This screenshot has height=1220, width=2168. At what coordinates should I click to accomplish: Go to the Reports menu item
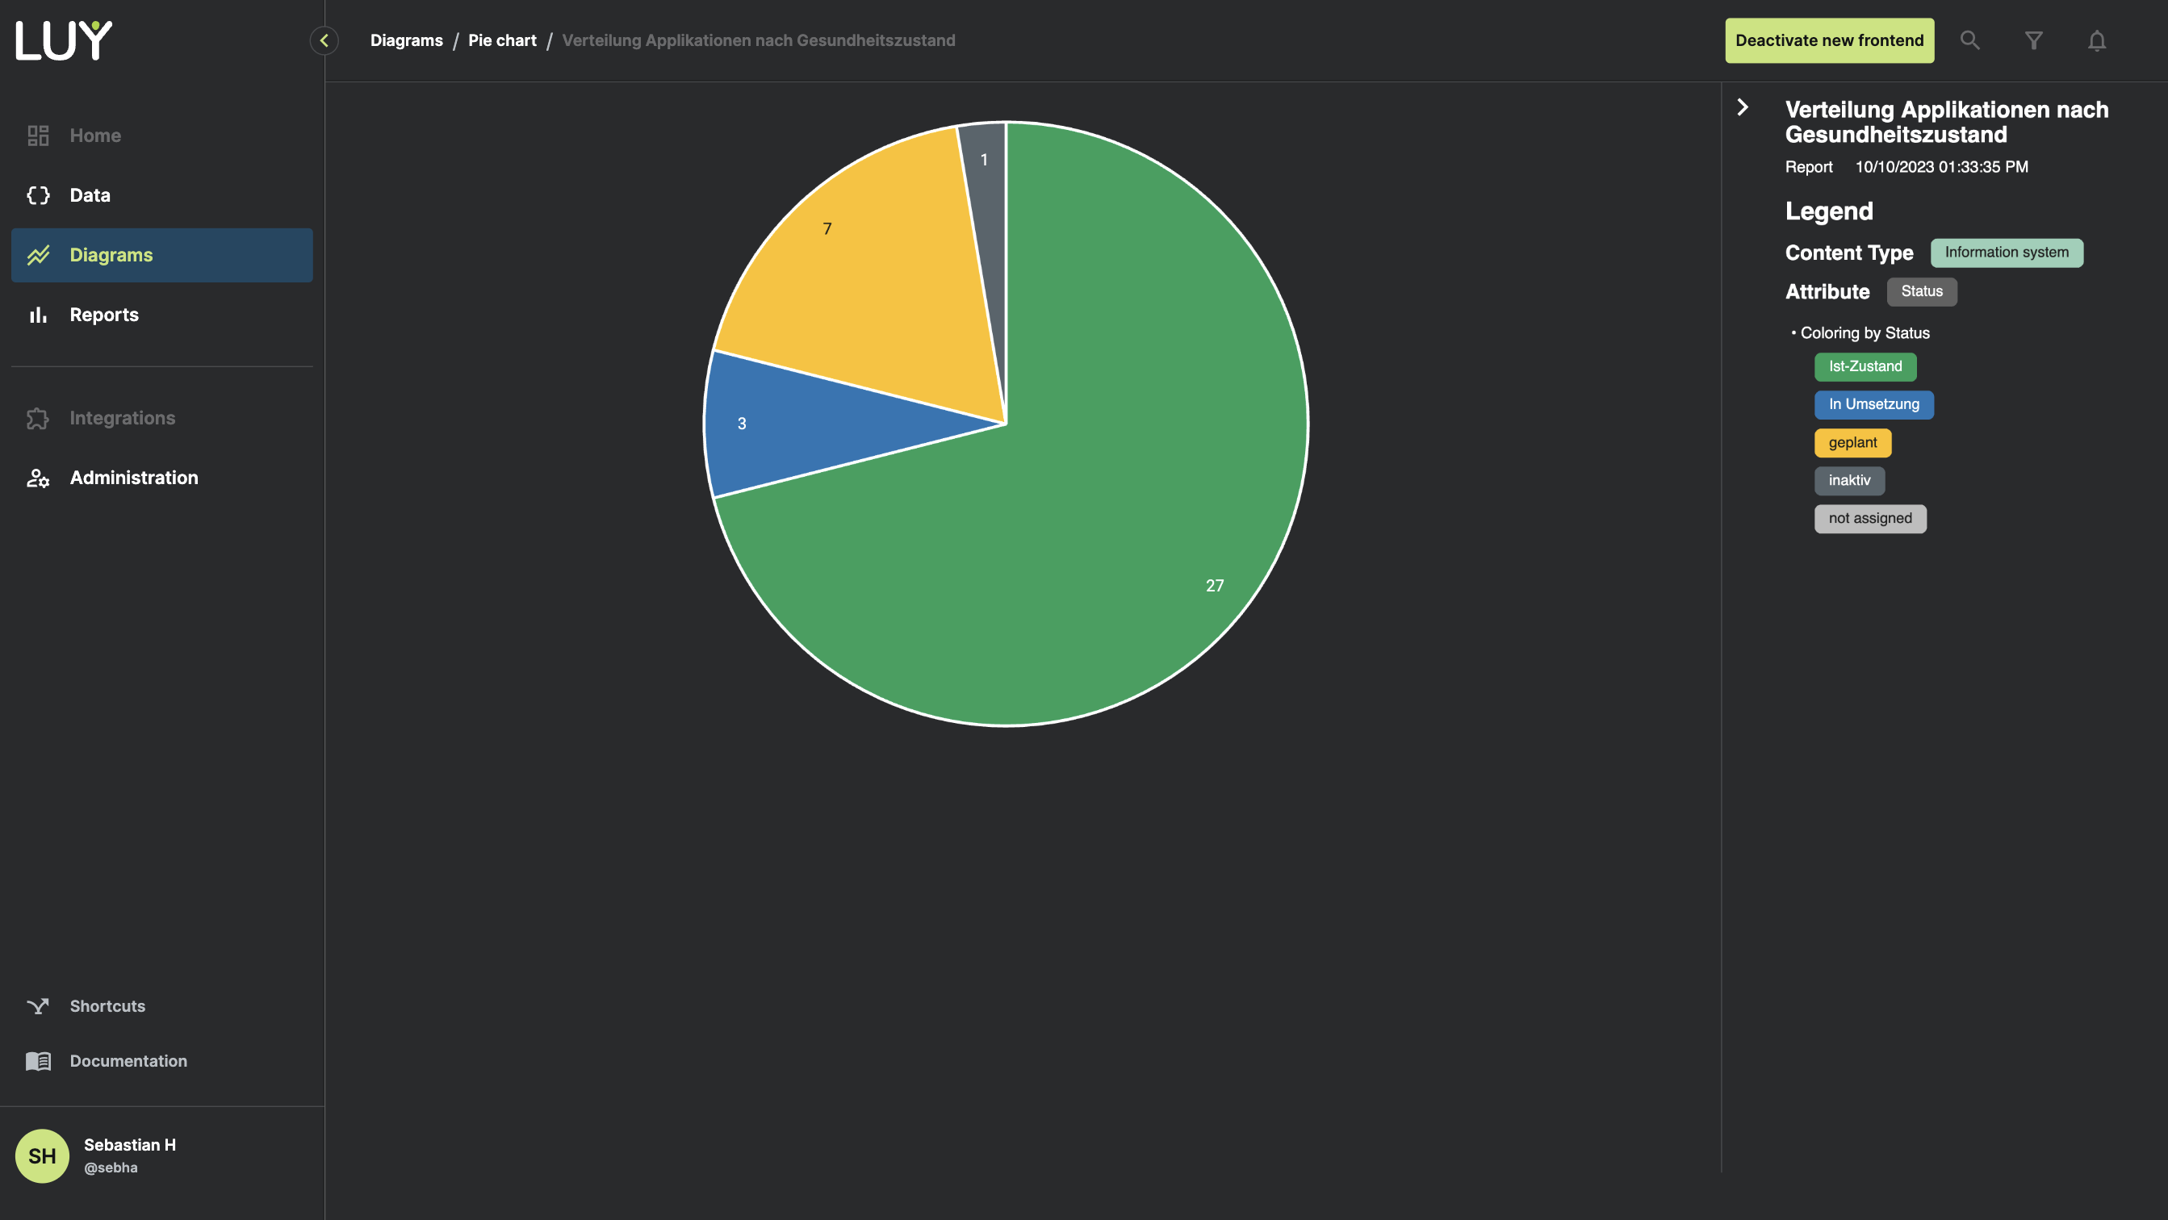click(x=103, y=315)
